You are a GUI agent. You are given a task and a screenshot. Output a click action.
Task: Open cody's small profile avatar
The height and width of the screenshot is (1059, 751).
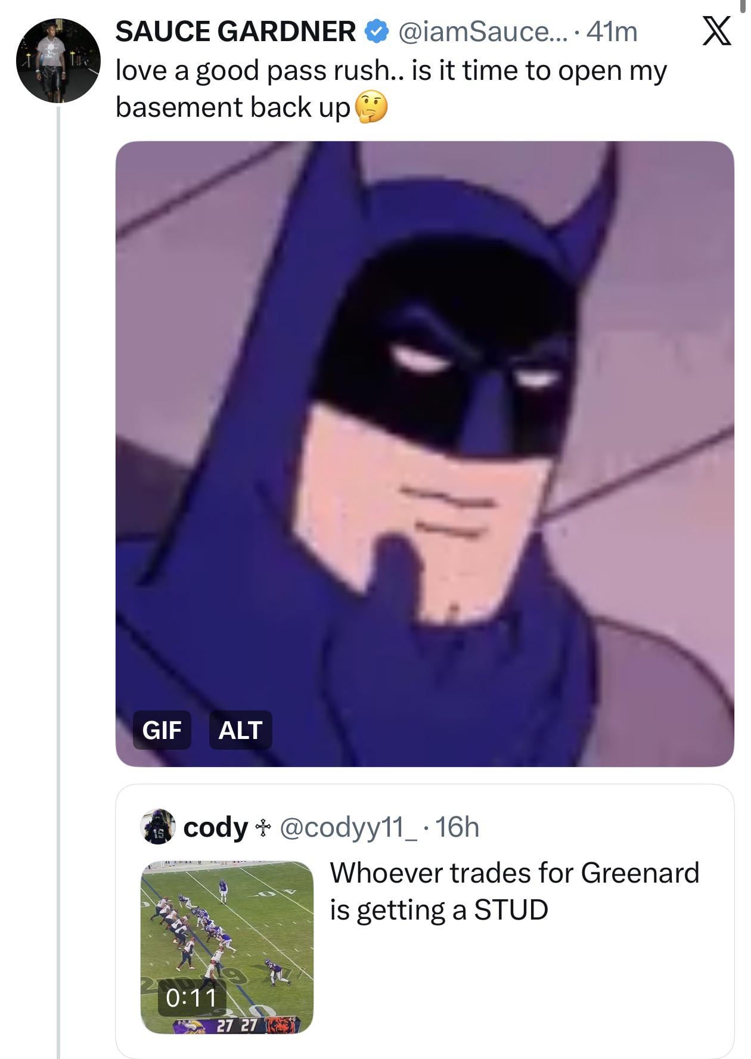pos(158,827)
